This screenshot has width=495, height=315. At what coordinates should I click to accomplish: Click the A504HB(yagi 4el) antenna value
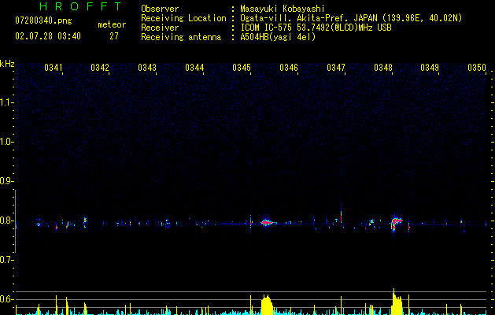[x=278, y=37]
